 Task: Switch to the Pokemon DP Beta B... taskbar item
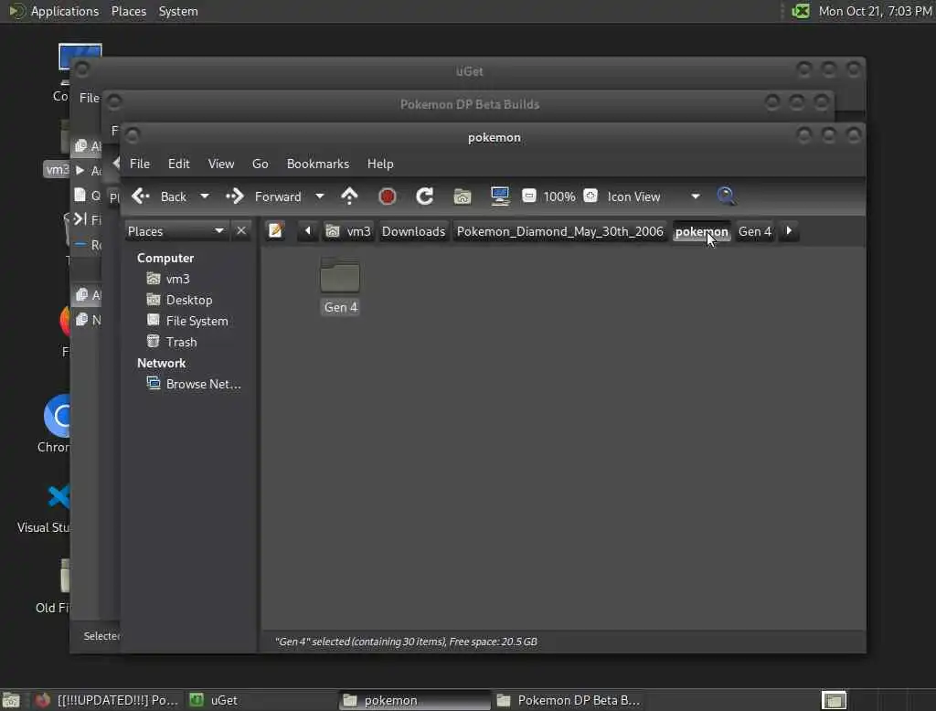(x=569, y=700)
